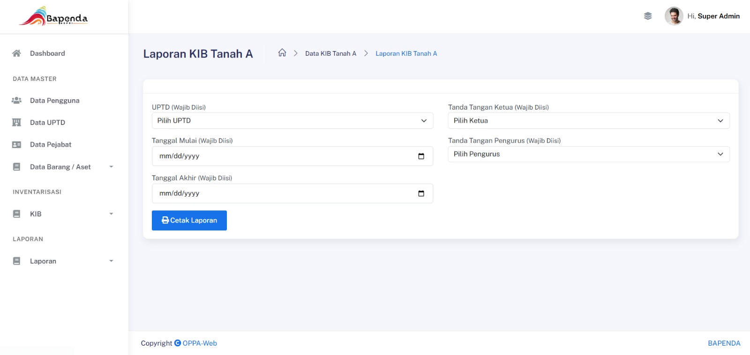Image resolution: width=750 pixels, height=355 pixels.
Task: Click the Data Pejabat ID card icon
Action: [x=16, y=145]
